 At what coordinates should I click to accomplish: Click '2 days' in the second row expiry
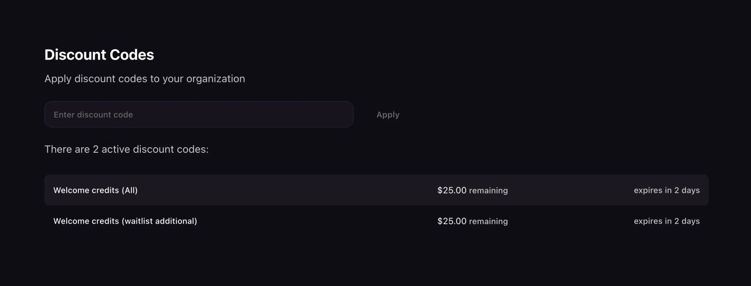tap(687, 221)
